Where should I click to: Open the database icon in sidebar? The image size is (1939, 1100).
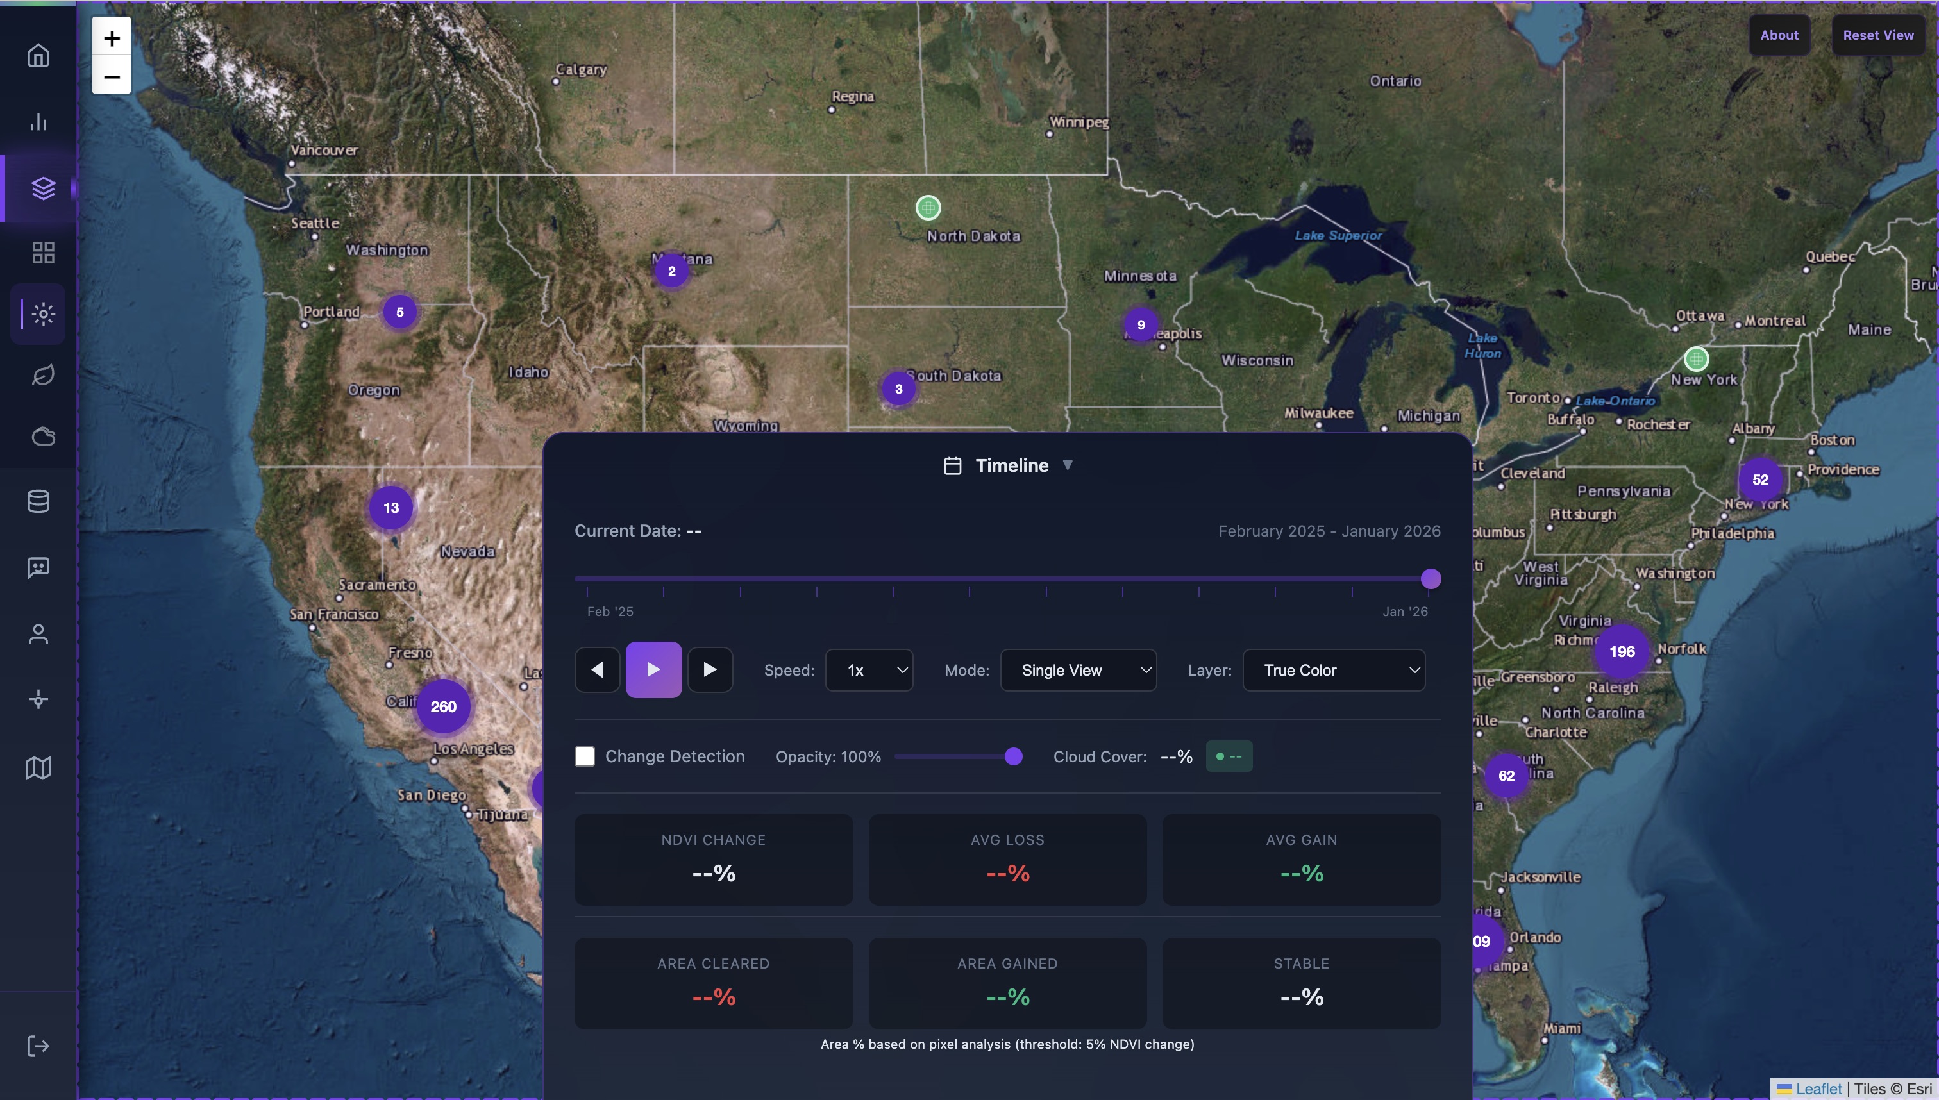point(38,501)
